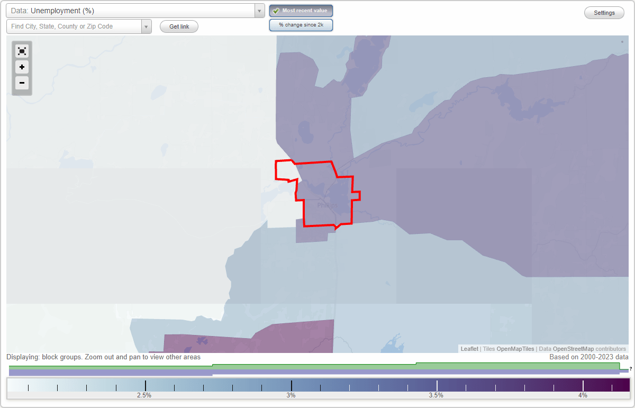Click the Get link button

(178, 26)
